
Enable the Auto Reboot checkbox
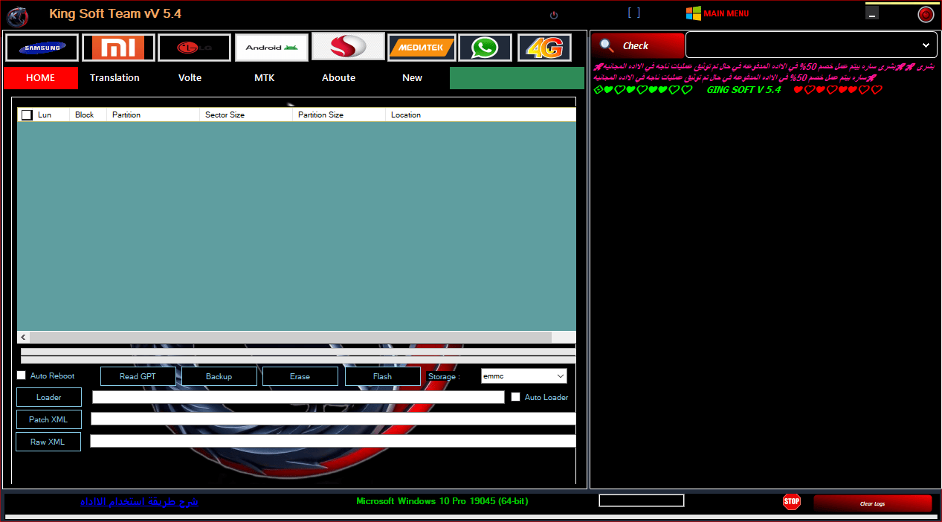[x=22, y=376]
